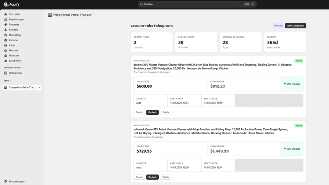The image size is (329, 185).
Task: Click next check 14.03.2026, 13:14 value
Action: (213, 168)
